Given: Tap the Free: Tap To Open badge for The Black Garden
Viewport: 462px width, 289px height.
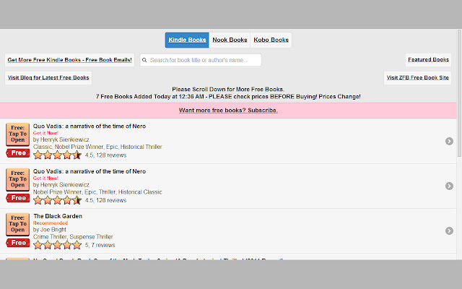Looking at the screenshot, I should tap(17, 224).
